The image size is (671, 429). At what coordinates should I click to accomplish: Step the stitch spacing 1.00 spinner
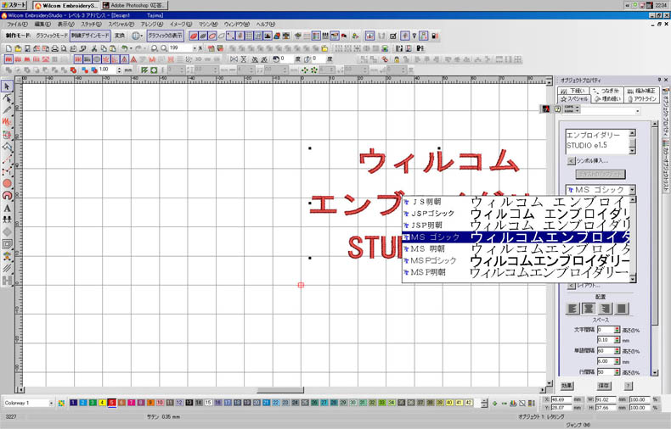120,70
